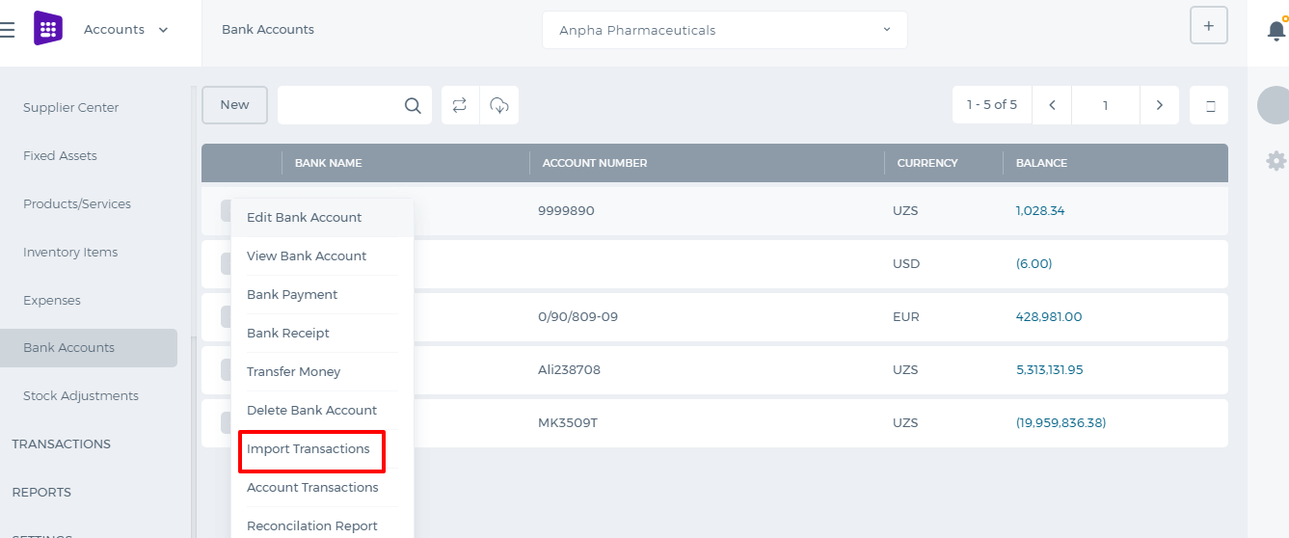Choose Transfer Money menu option

[x=294, y=372]
